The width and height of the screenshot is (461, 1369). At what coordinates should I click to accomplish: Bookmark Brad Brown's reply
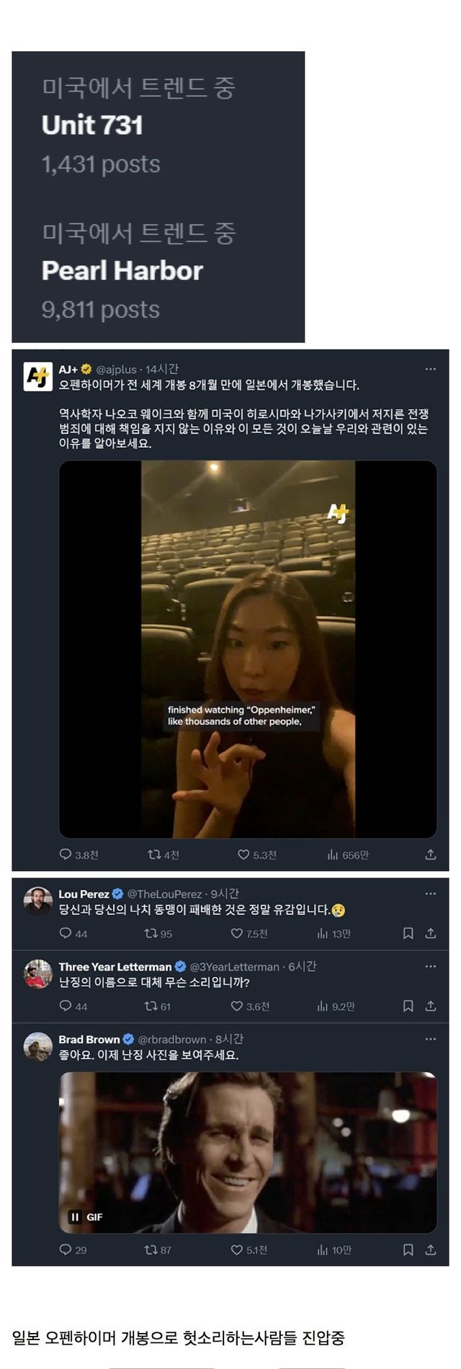[408, 1249]
